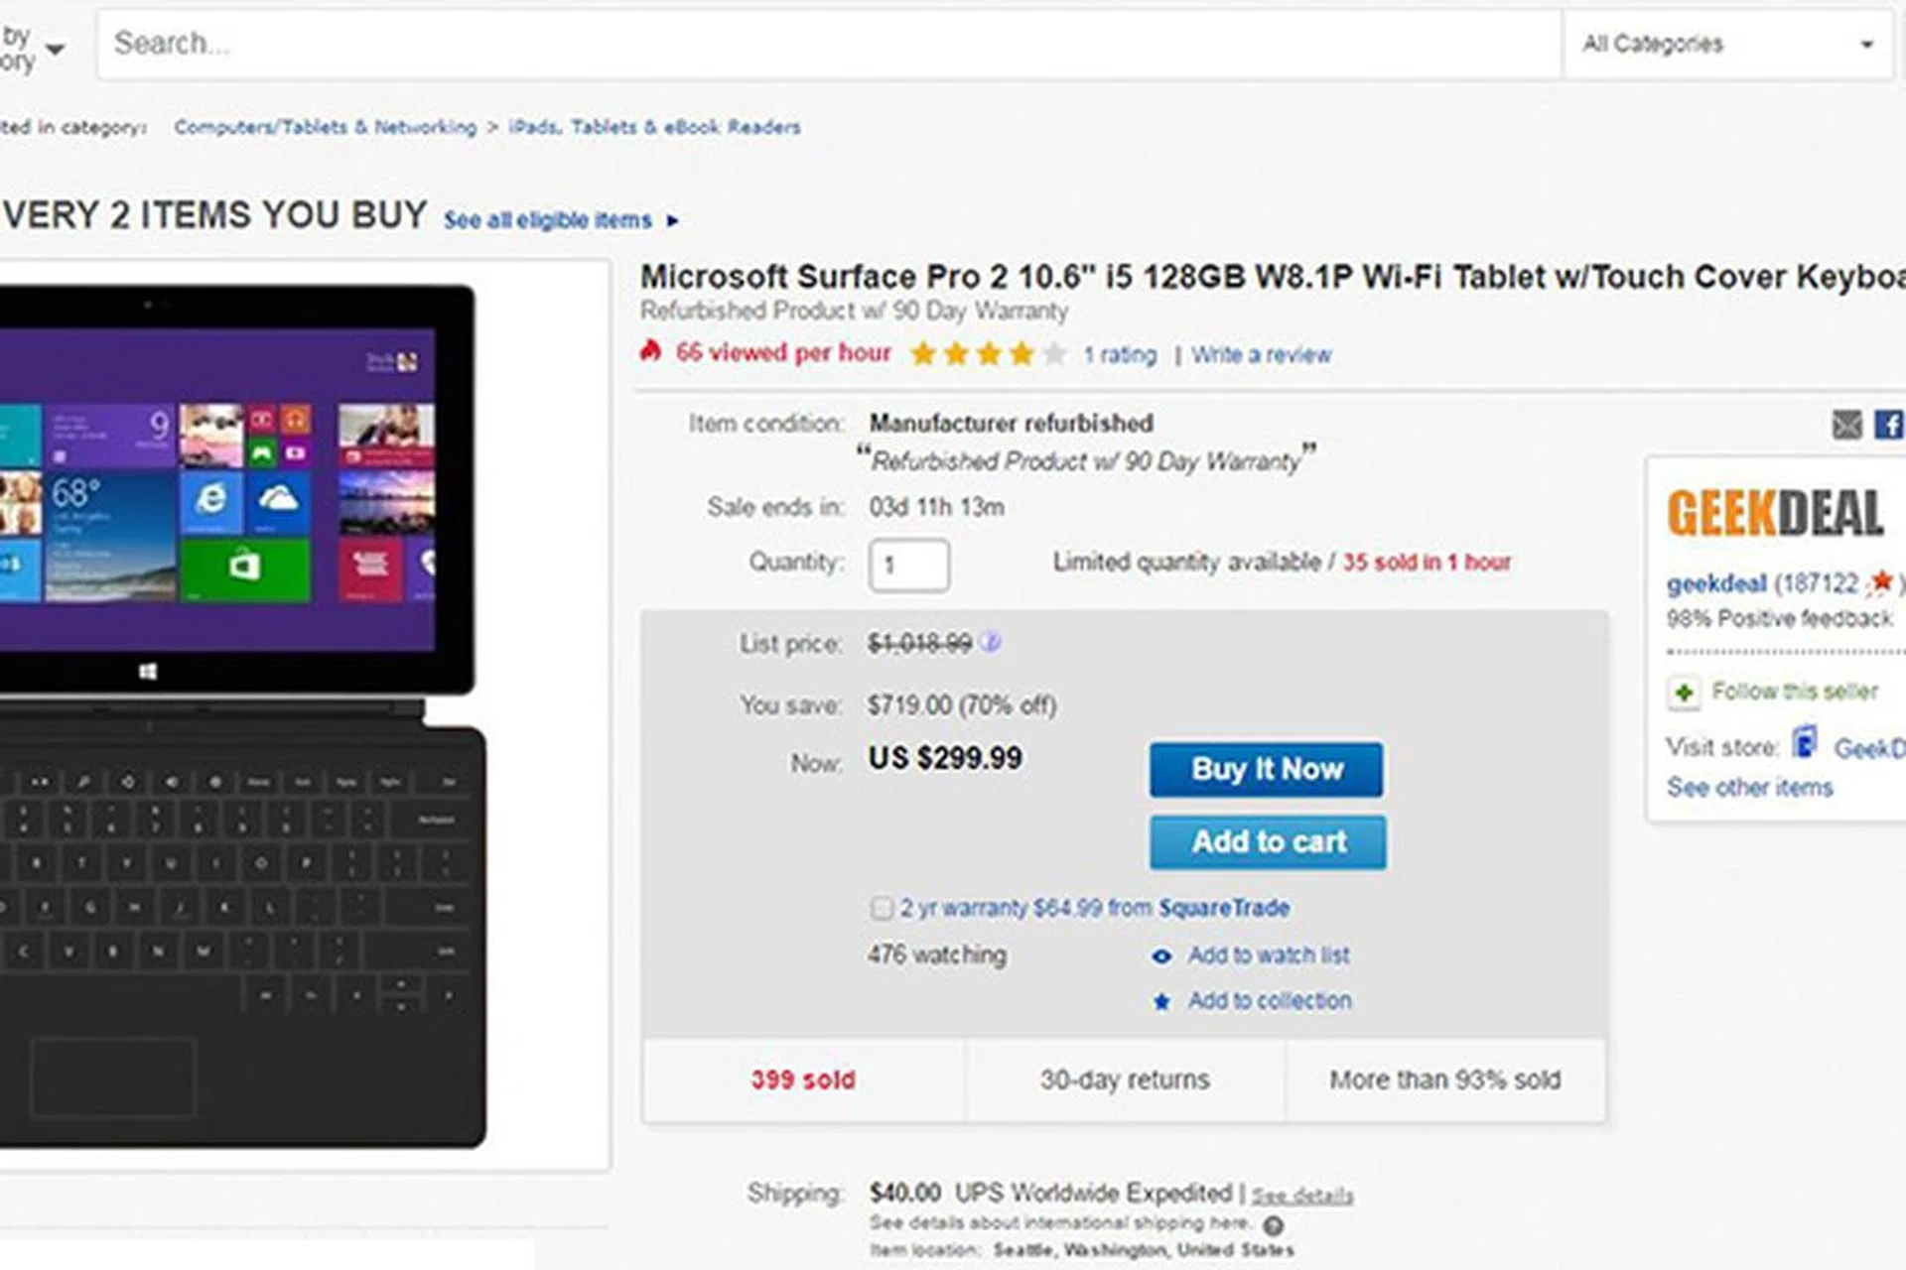Click the international shipping help icon

(1274, 1225)
